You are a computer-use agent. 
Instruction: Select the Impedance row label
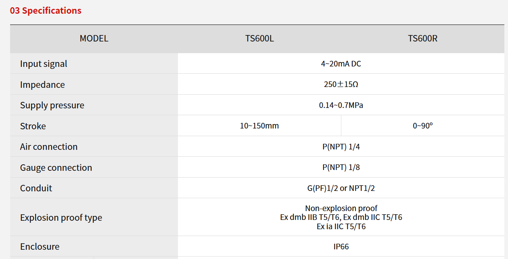tap(42, 85)
